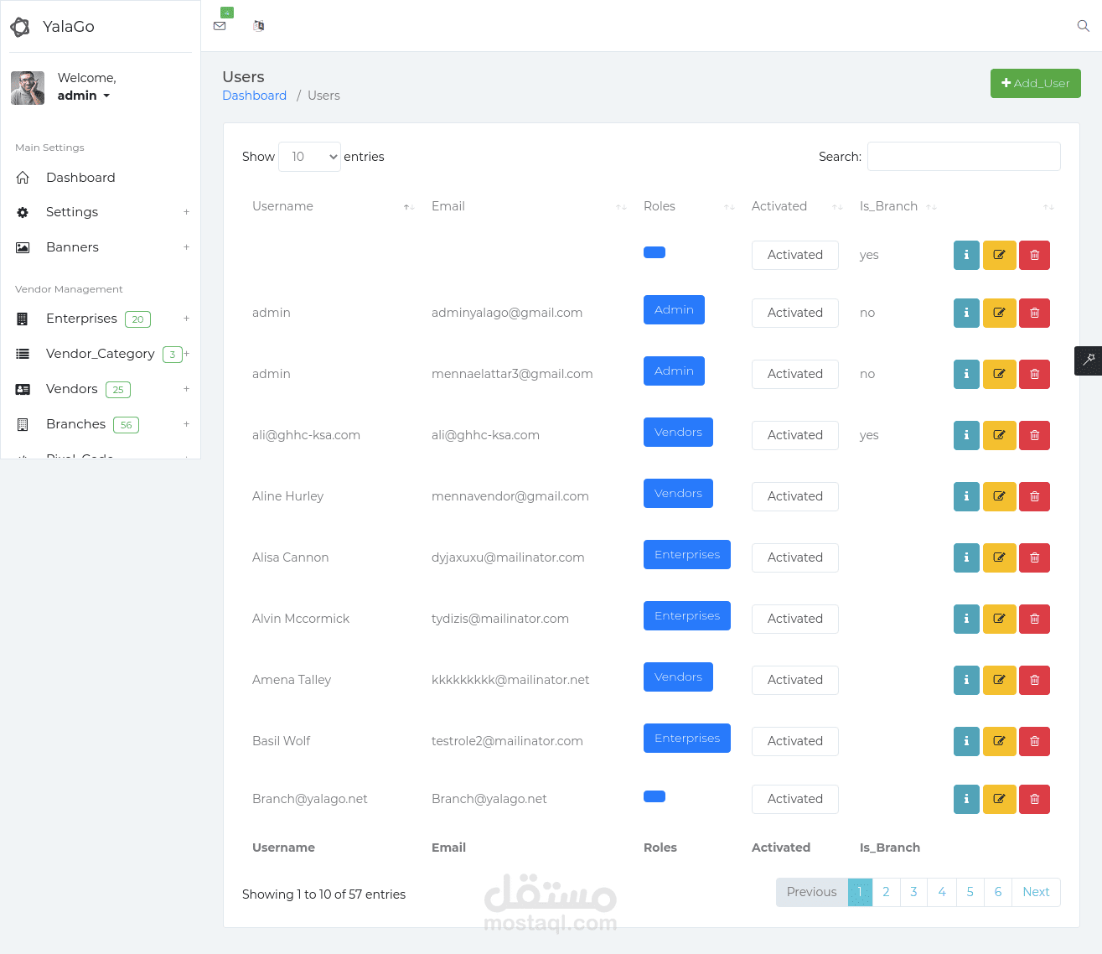Image resolution: width=1102 pixels, height=954 pixels.
Task: Click the Add_User button
Action: pyautogui.click(x=1036, y=83)
